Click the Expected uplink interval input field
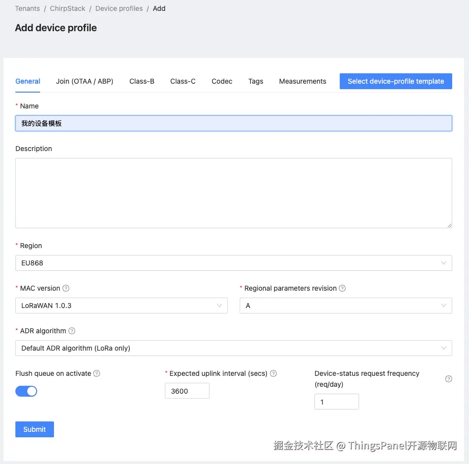The width and height of the screenshot is (469, 464). point(187,391)
